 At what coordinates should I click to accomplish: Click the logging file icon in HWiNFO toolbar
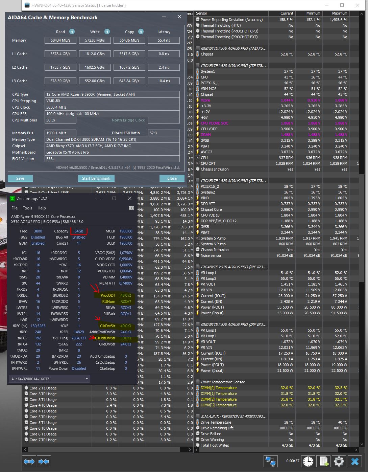(x=323, y=461)
